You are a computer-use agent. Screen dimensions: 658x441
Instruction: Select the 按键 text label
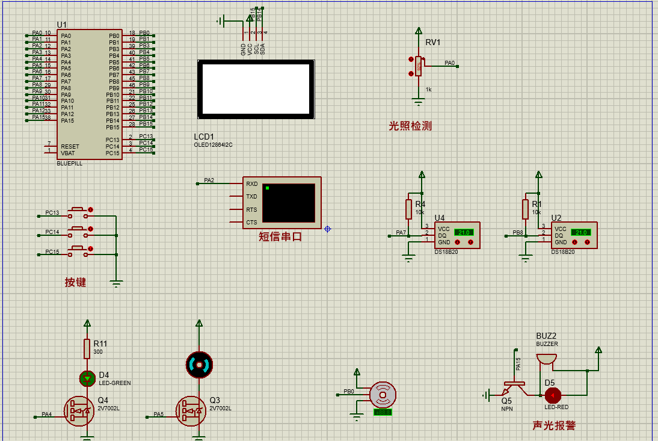coord(75,282)
